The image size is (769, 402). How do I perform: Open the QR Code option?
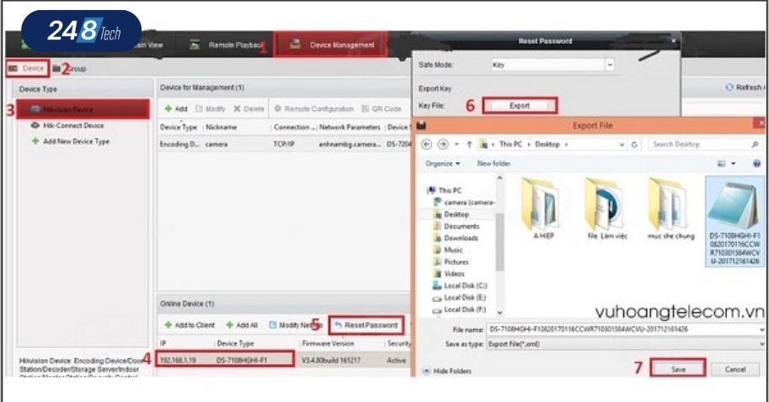(x=381, y=108)
